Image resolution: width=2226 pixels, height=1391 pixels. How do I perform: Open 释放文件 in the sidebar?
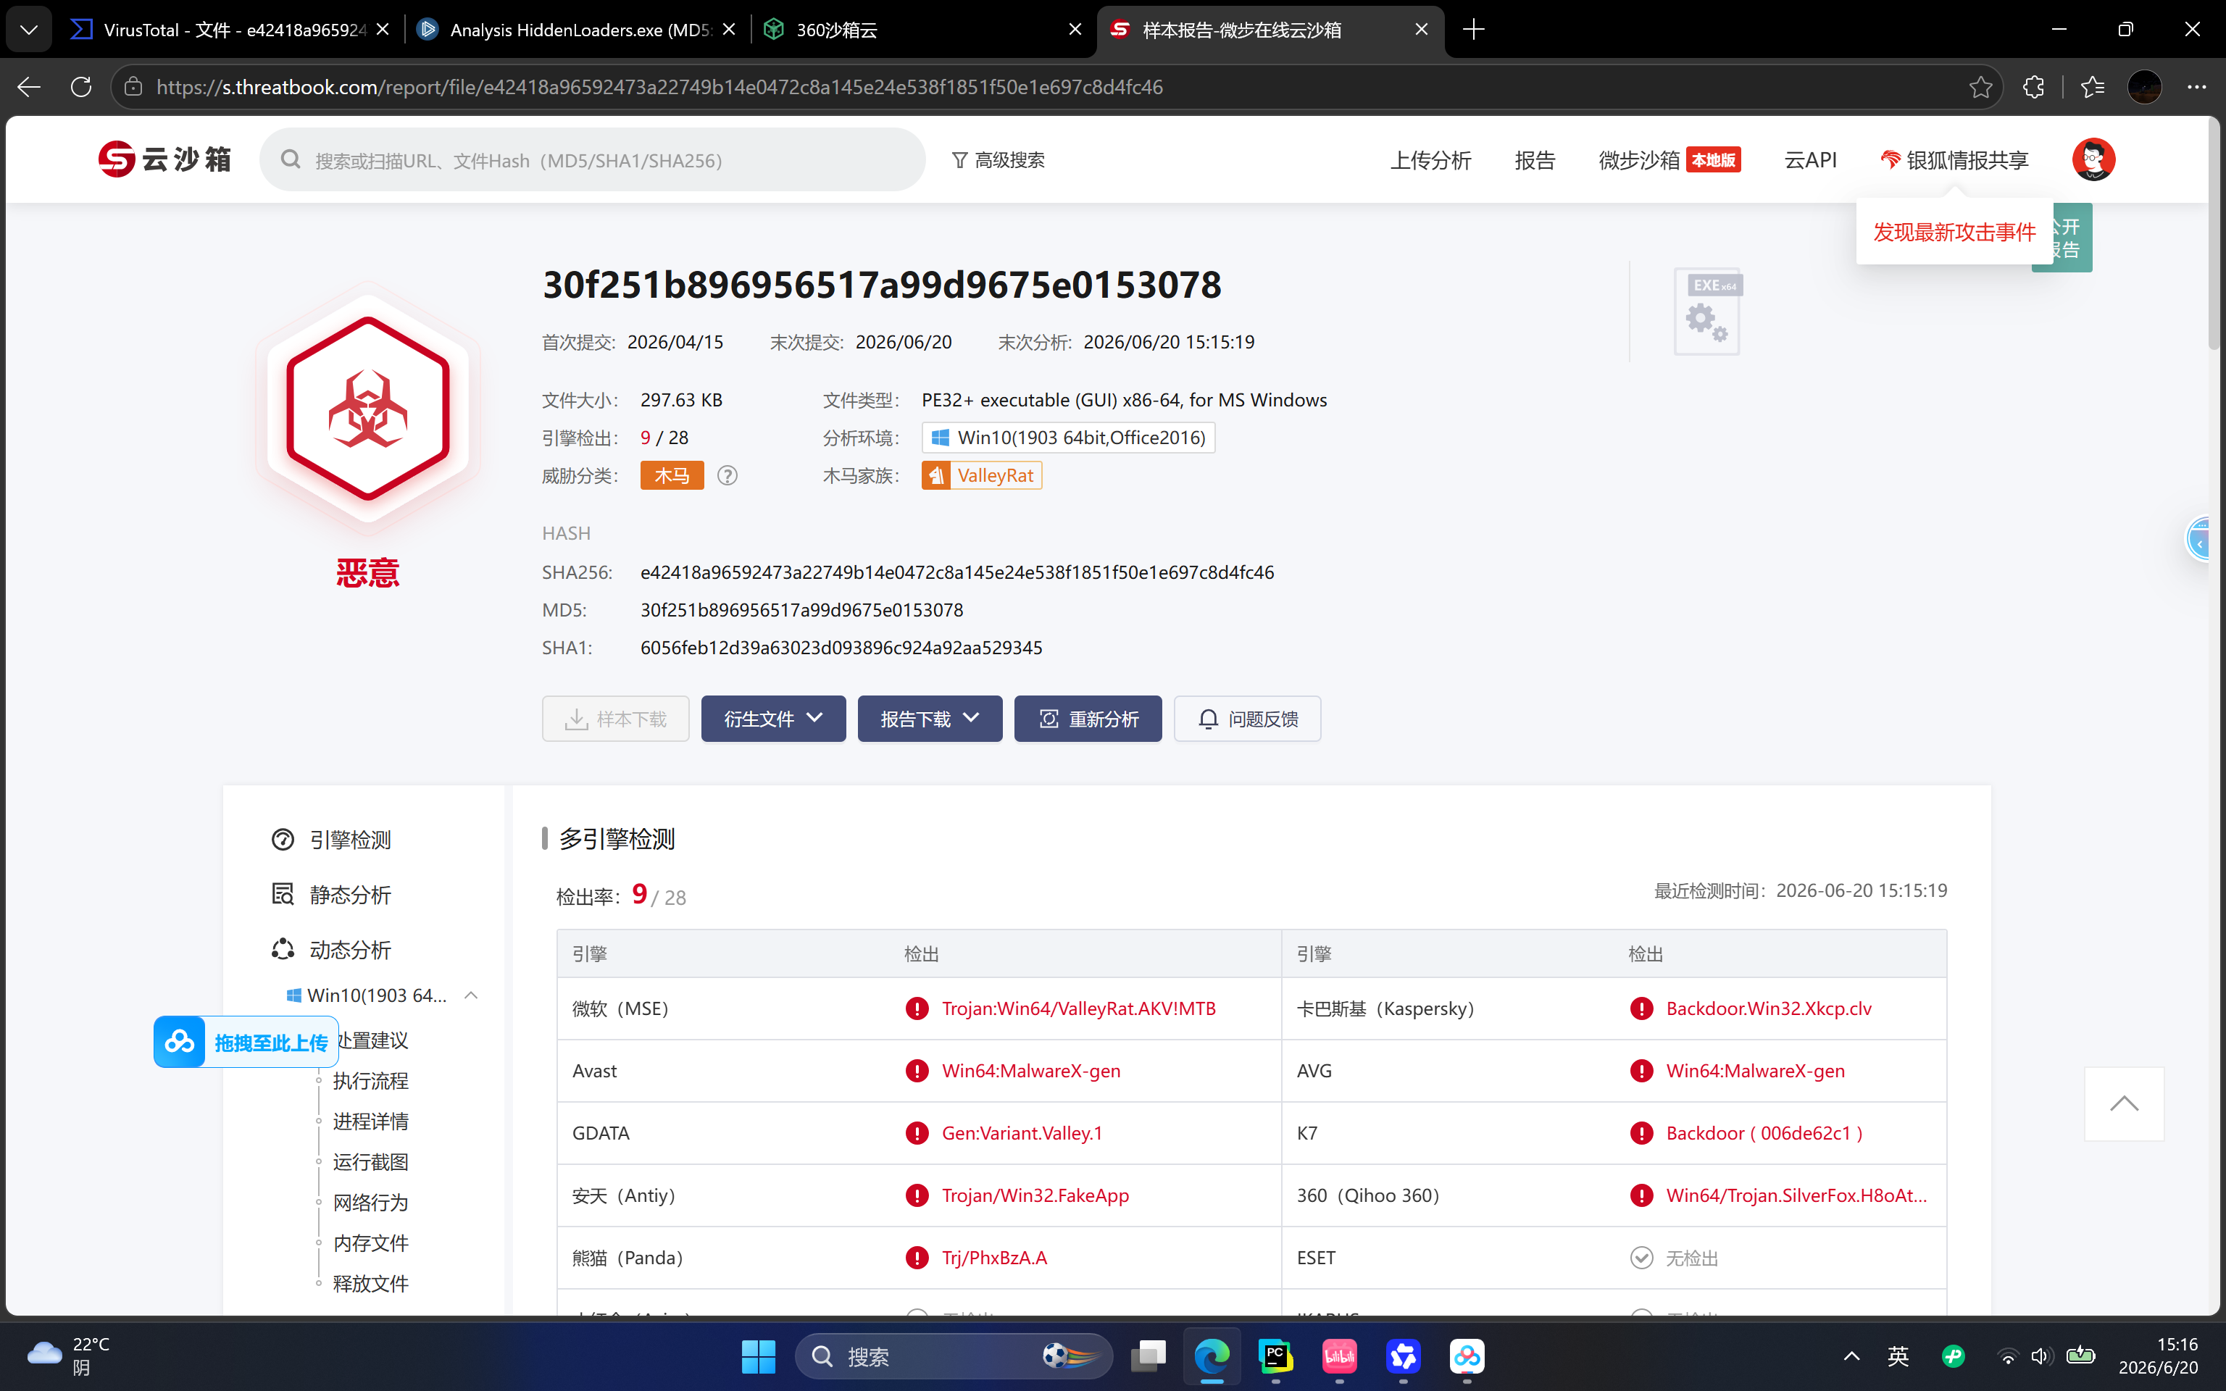[371, 1283]
